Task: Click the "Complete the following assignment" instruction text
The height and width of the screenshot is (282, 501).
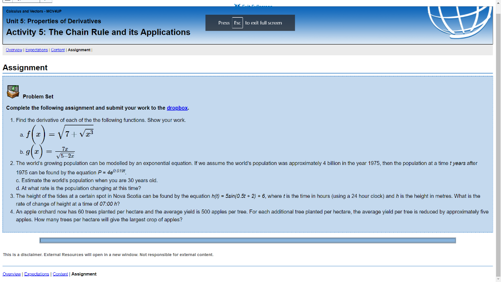Action: 97,108
